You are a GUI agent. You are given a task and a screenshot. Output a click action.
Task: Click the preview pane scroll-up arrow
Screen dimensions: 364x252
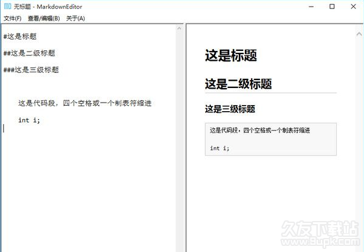359,35
